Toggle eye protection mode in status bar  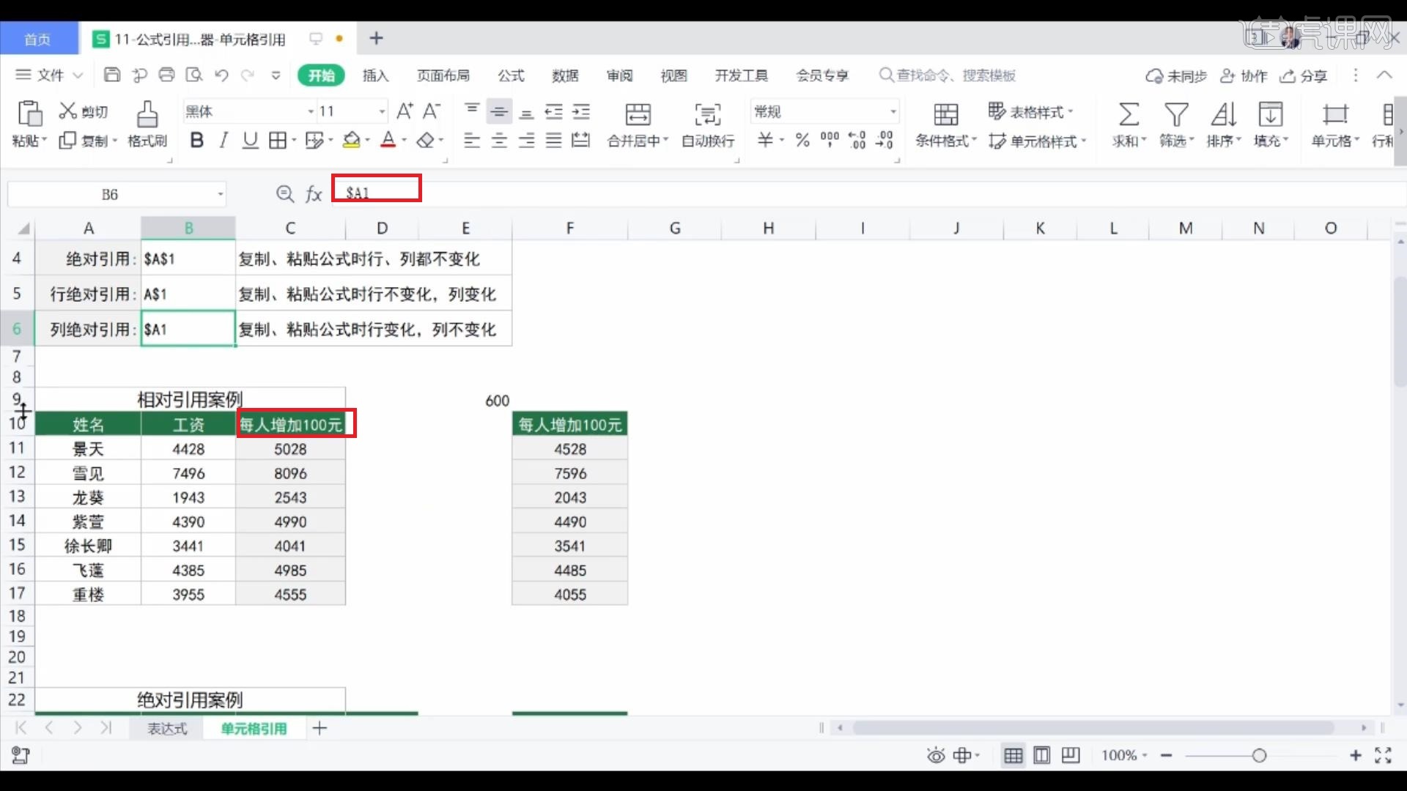click(936, 755)
